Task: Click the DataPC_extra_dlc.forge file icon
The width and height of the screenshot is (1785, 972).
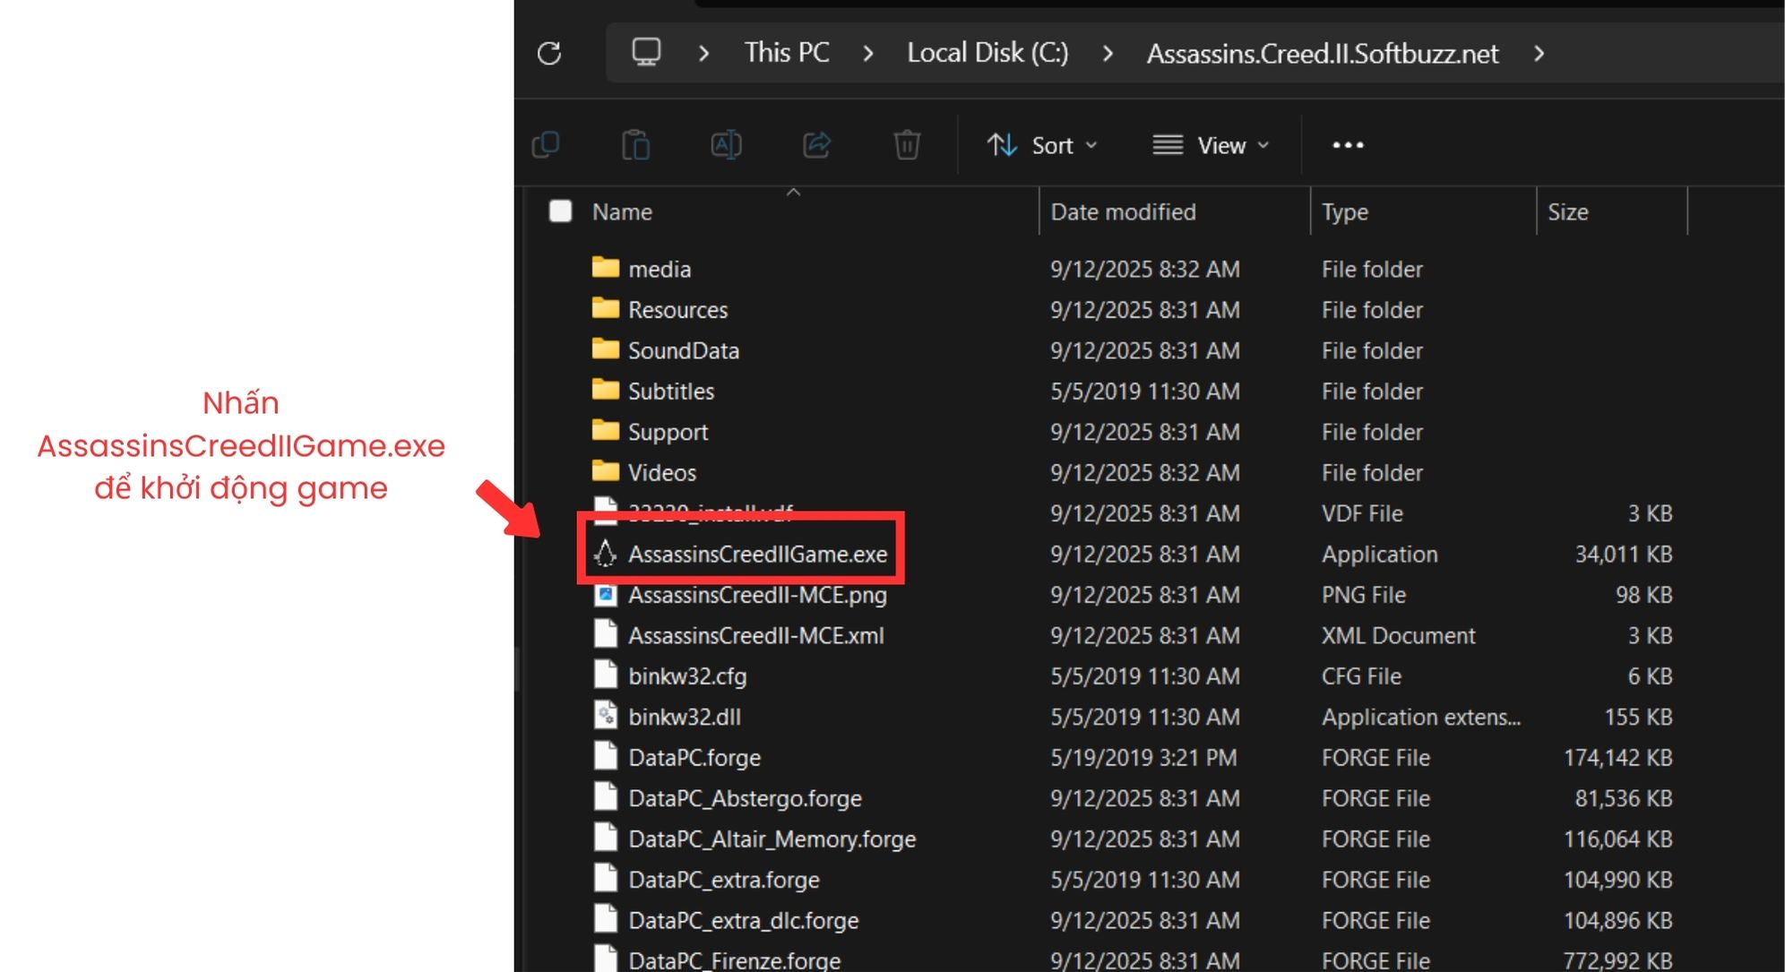Action: coord(606,920)
